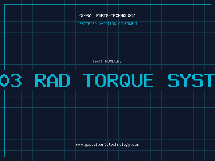Click the word GLOBAL in the heading
This screenshot has height=161, width=215.
(87, 16)
